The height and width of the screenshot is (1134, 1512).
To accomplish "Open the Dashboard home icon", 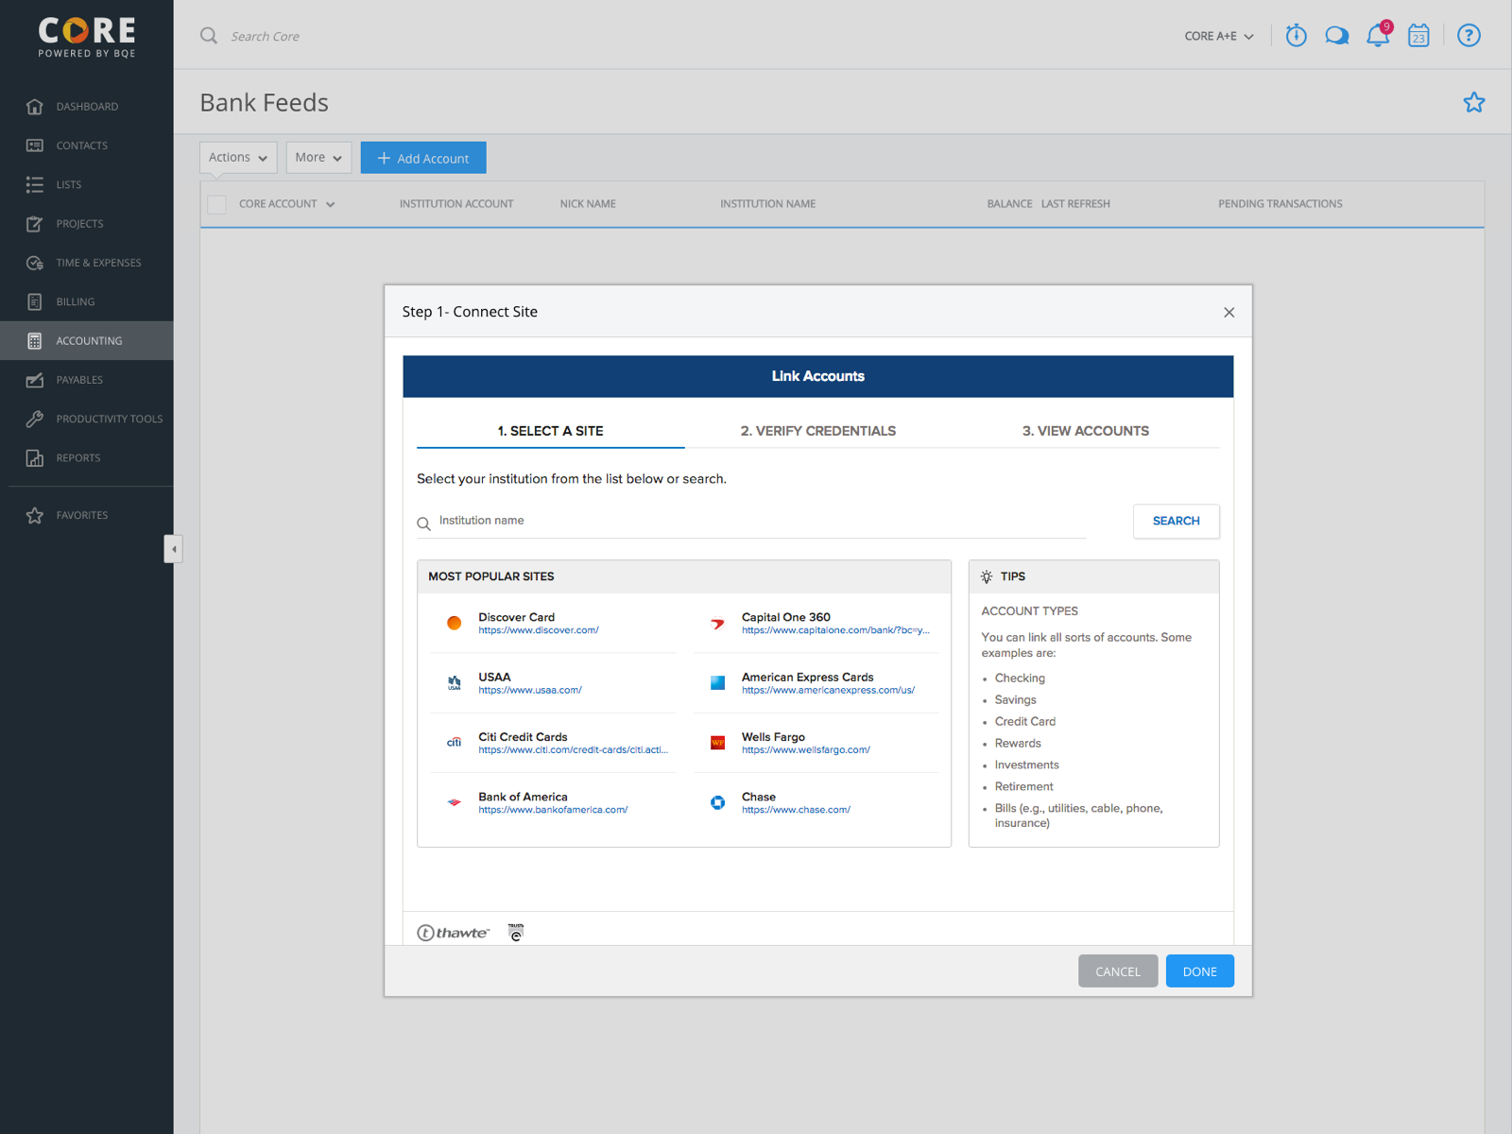I will point(35,107).
